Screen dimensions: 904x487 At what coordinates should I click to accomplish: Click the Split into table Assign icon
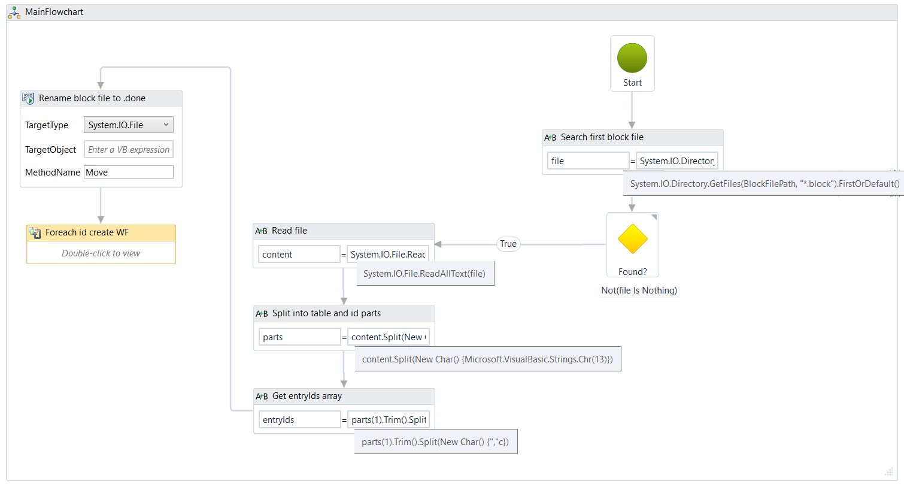(x=262, y=314)
